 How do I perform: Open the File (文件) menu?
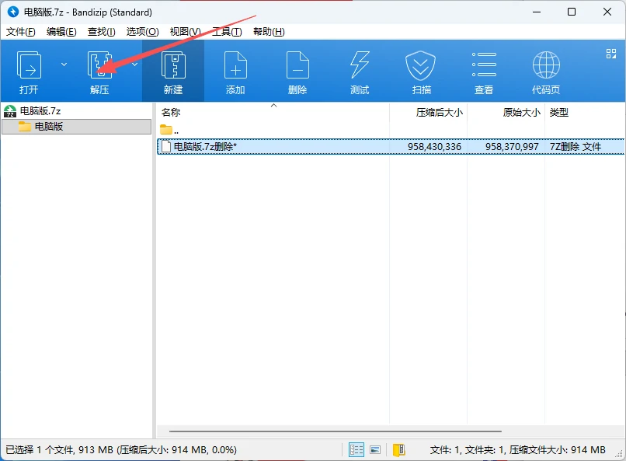[x=21, y=32]
